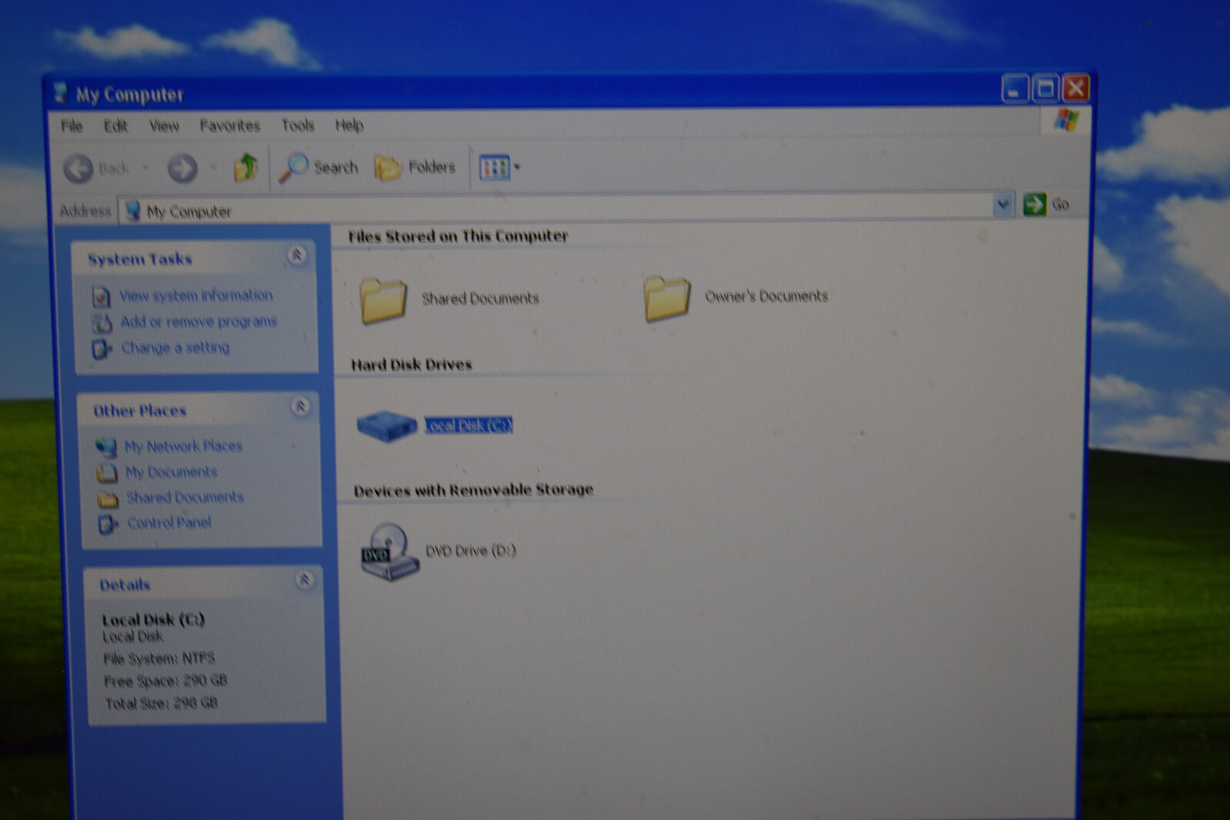Collapse the System Tasks panel
Screen dimensions: 1230x820
click(x=297, y=255)
